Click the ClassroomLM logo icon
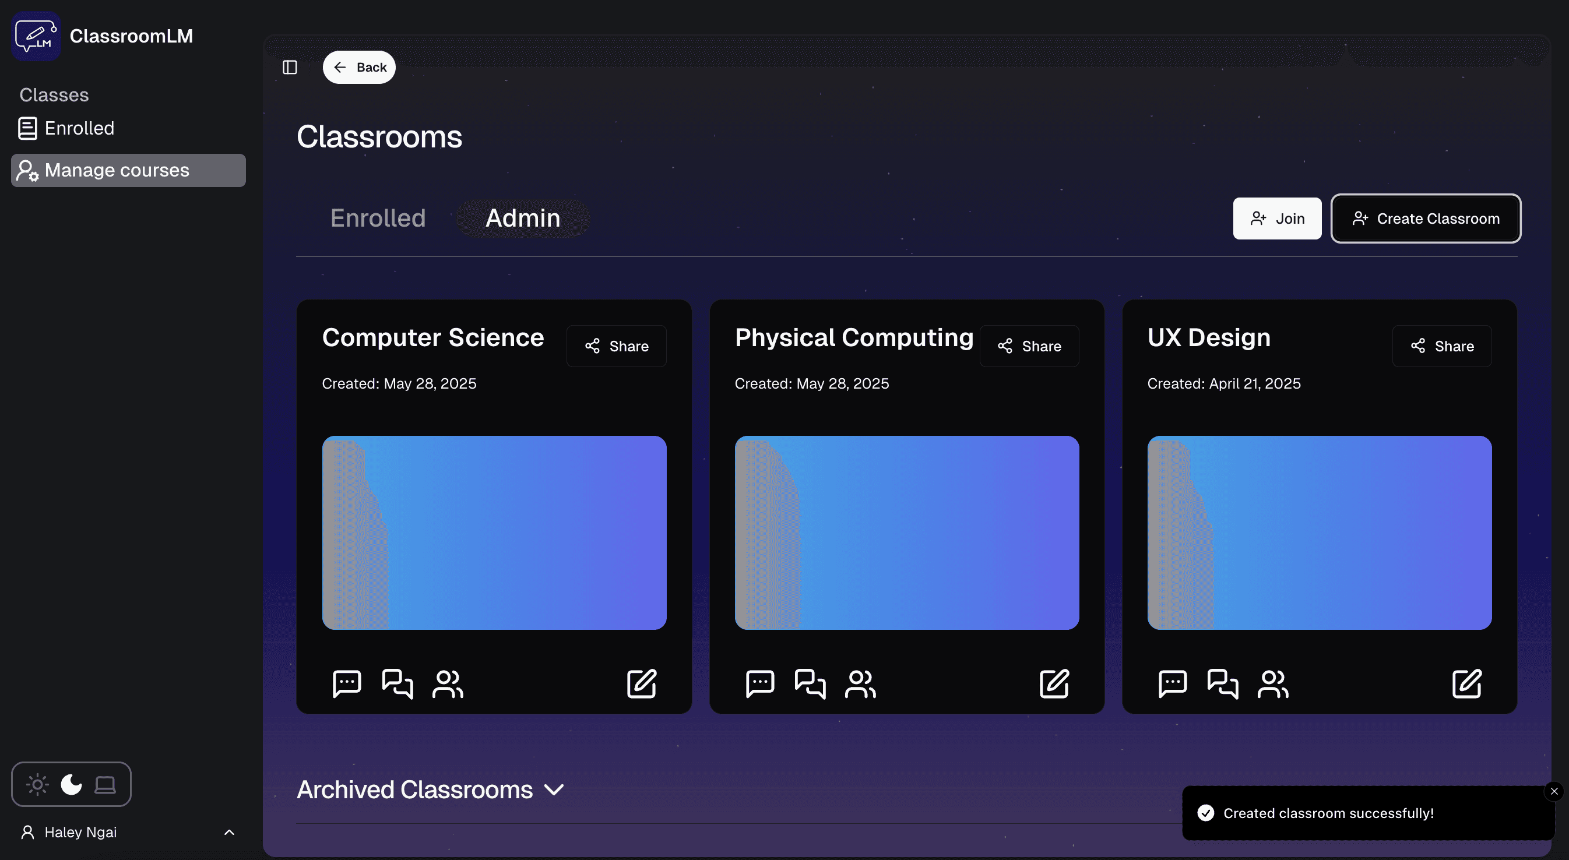The height and width of the screenshot is (860, 1569). pos(36,36)
